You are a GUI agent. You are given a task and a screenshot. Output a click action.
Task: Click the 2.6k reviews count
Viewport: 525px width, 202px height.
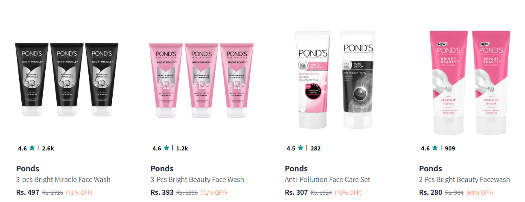(x=48, y=148)
